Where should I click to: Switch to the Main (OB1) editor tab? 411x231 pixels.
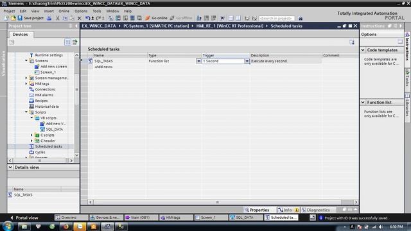[141, 218]
